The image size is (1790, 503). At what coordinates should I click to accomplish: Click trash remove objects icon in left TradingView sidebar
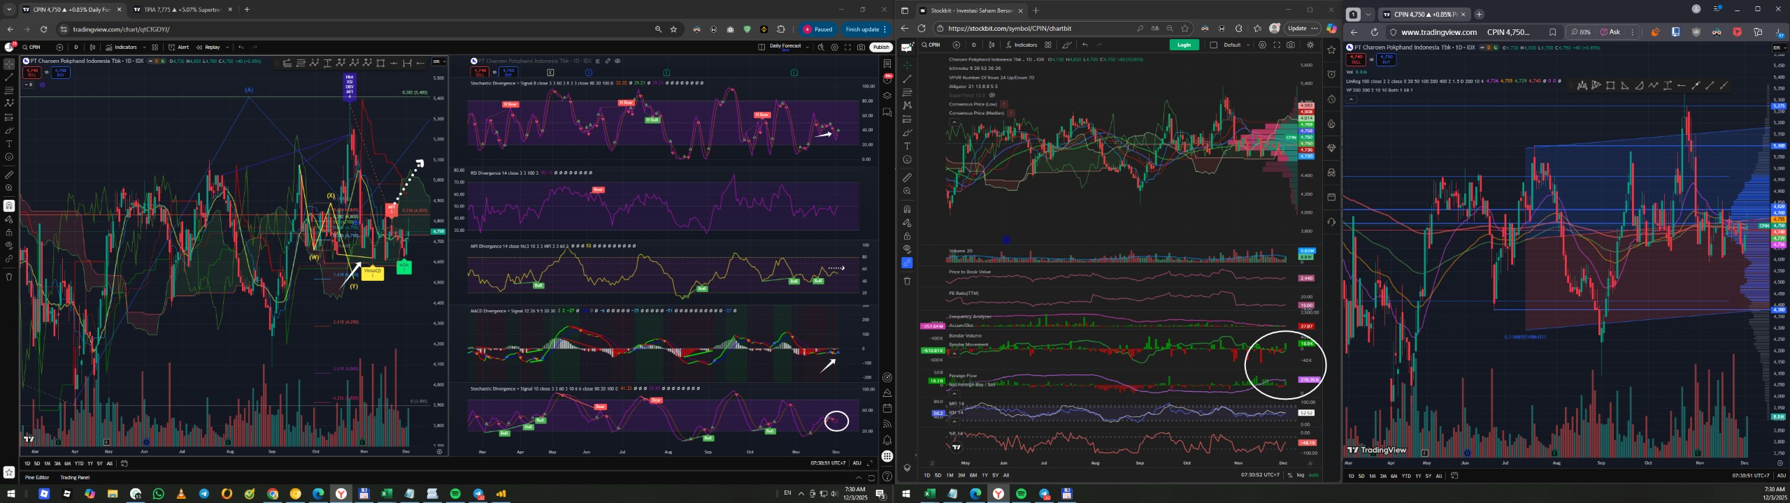coord(9,277)
